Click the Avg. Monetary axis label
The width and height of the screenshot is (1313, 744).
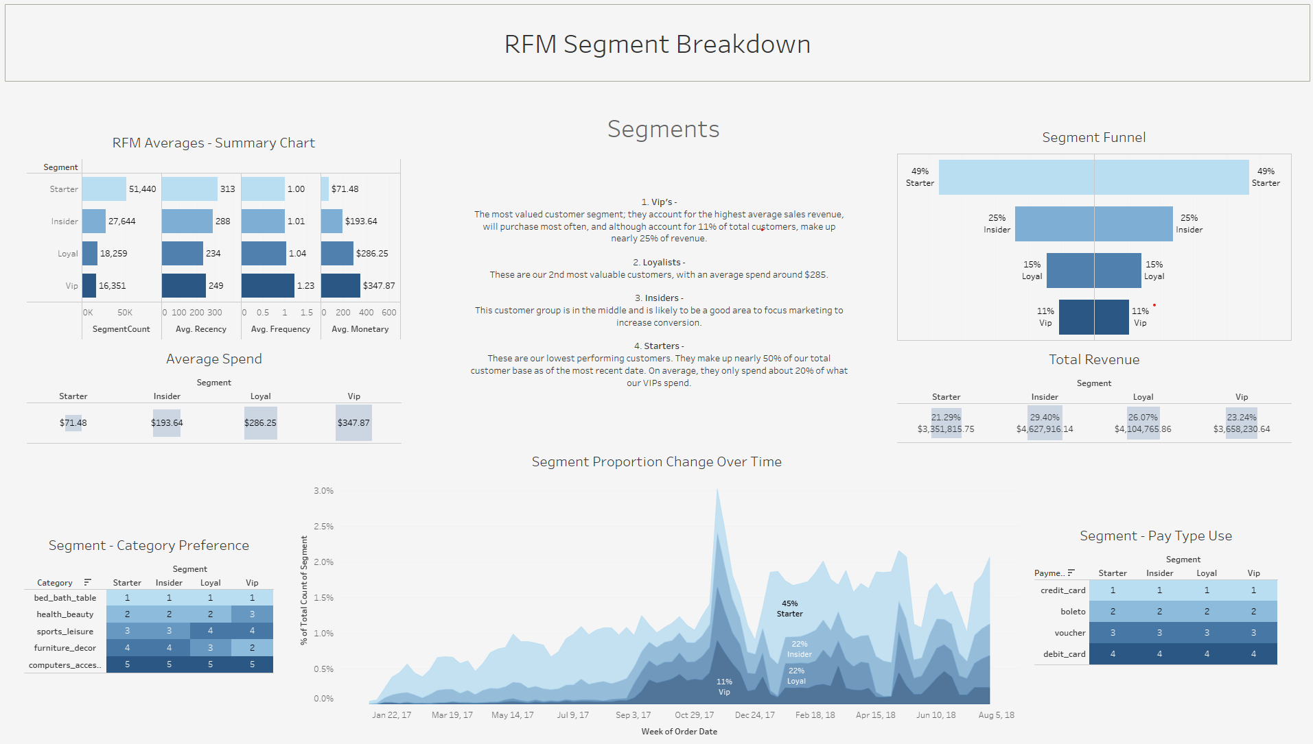tap(360, 329)
